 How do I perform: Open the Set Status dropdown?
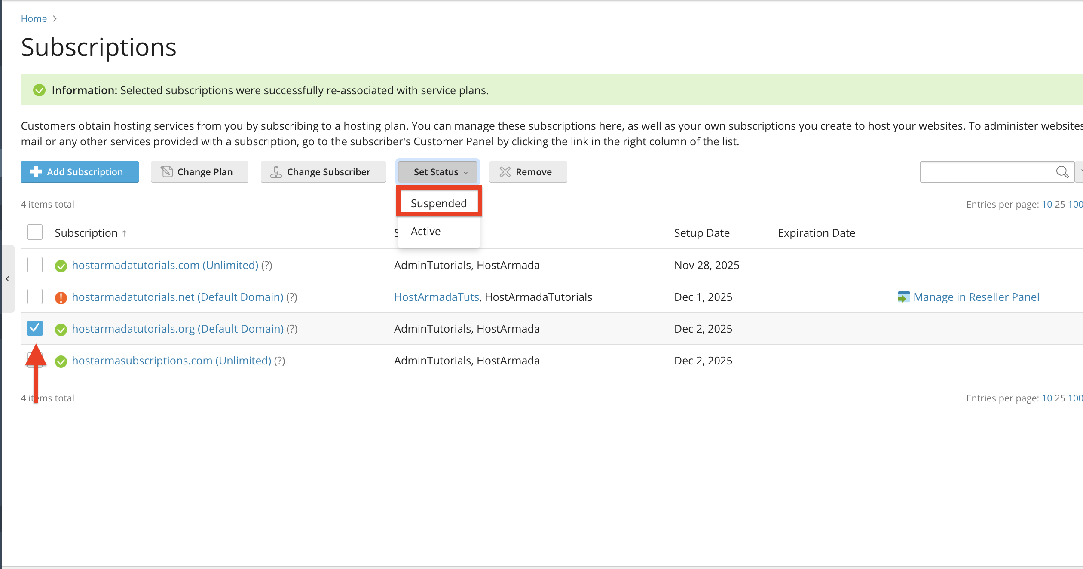click(437, 172)
